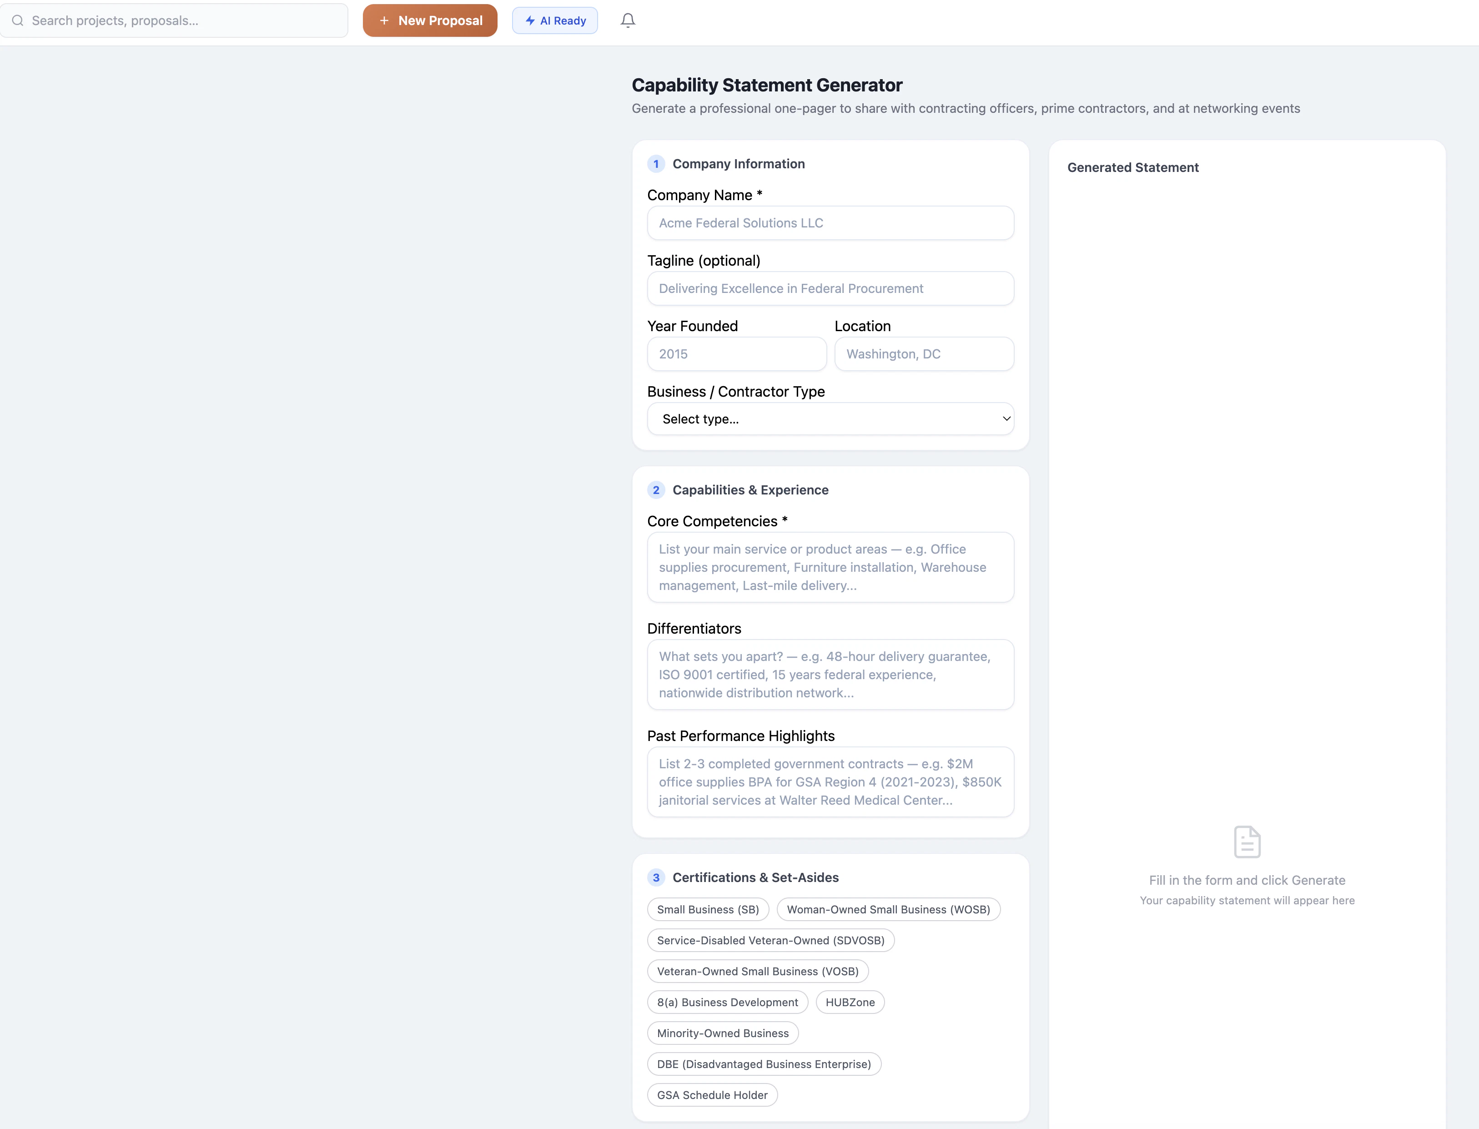Click the search magnifier icon

[x=18, y=21]
